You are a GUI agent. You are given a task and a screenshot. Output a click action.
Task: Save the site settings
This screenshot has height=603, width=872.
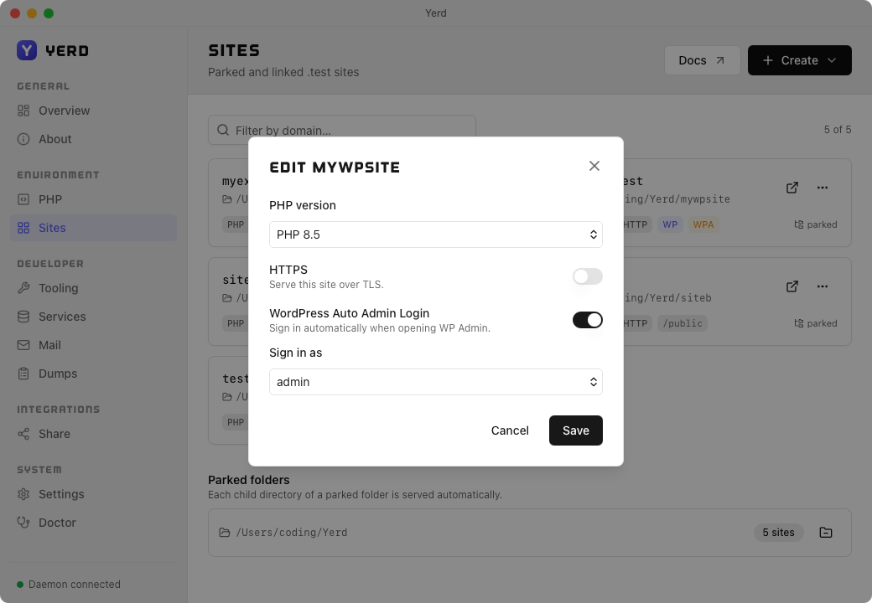pos(575,430)
